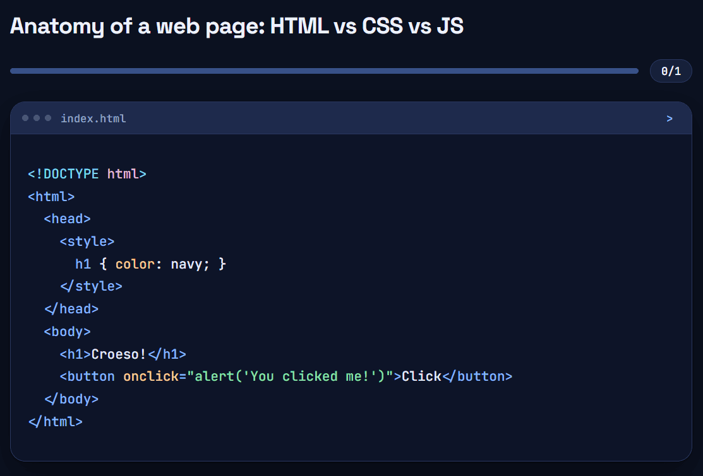
Task: Click the closing </html> tag line
Action: 55,421
